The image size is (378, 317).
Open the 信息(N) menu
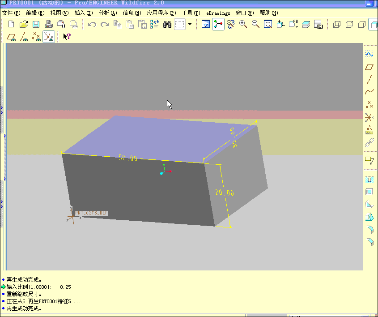tap(132, 13)
